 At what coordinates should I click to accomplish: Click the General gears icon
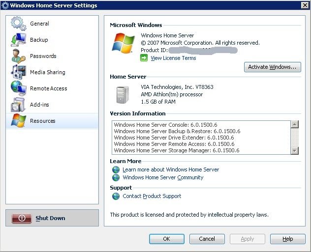(x=18, y=24)
